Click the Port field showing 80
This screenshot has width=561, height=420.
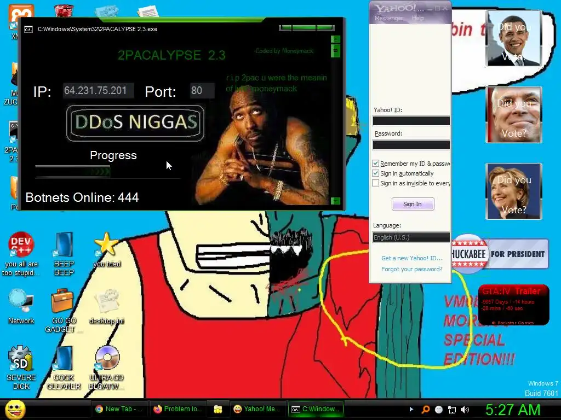[x=202, y=91]
